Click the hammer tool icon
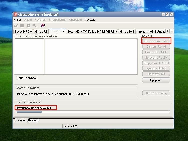This screenshot has height=141, width=188. [x=35, y=26]
